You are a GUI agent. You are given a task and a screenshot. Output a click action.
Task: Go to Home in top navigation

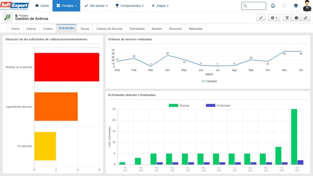tap(42, 6)
